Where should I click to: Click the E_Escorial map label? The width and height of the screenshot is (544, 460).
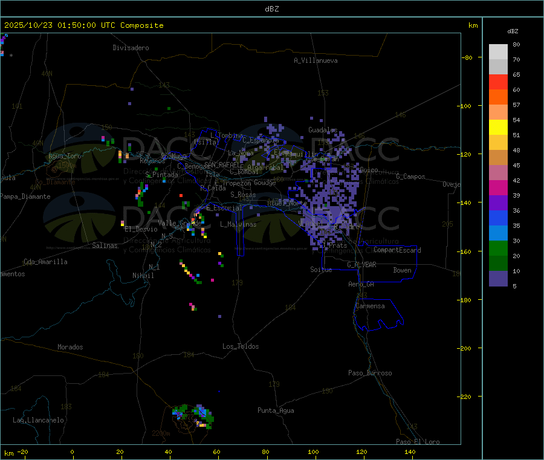pyautogui.click(x=224, y=208)
